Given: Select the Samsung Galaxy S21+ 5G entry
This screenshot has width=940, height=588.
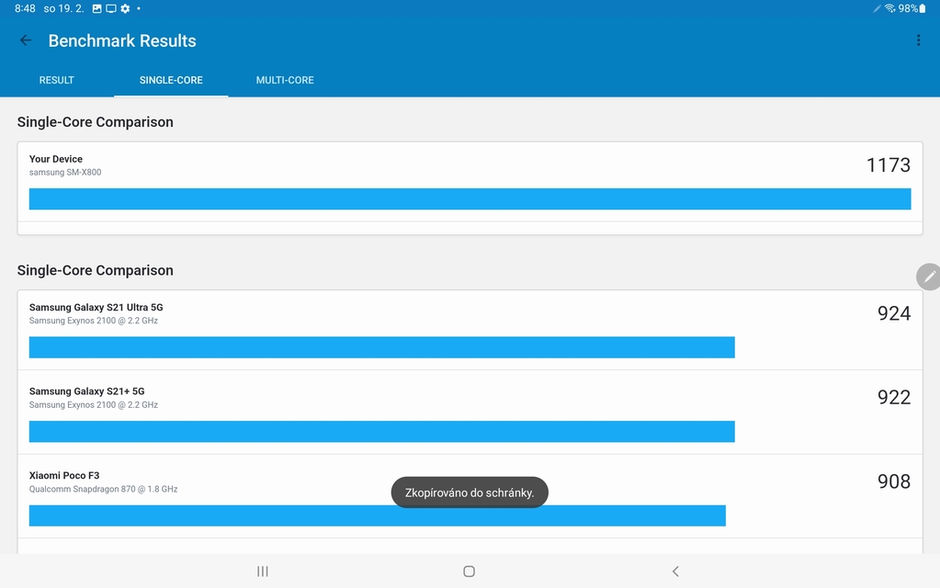Looking at the screenshot, I should [x=86, y=391].
